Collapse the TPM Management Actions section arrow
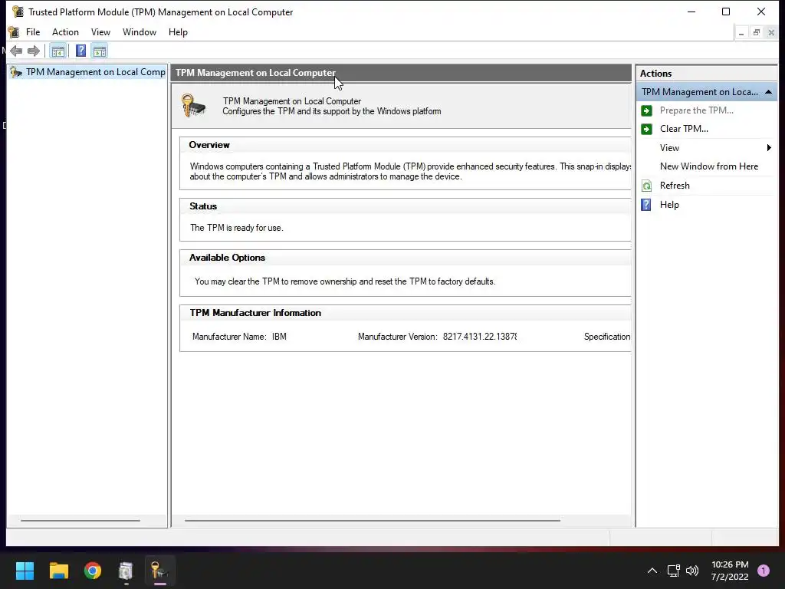 768,92
